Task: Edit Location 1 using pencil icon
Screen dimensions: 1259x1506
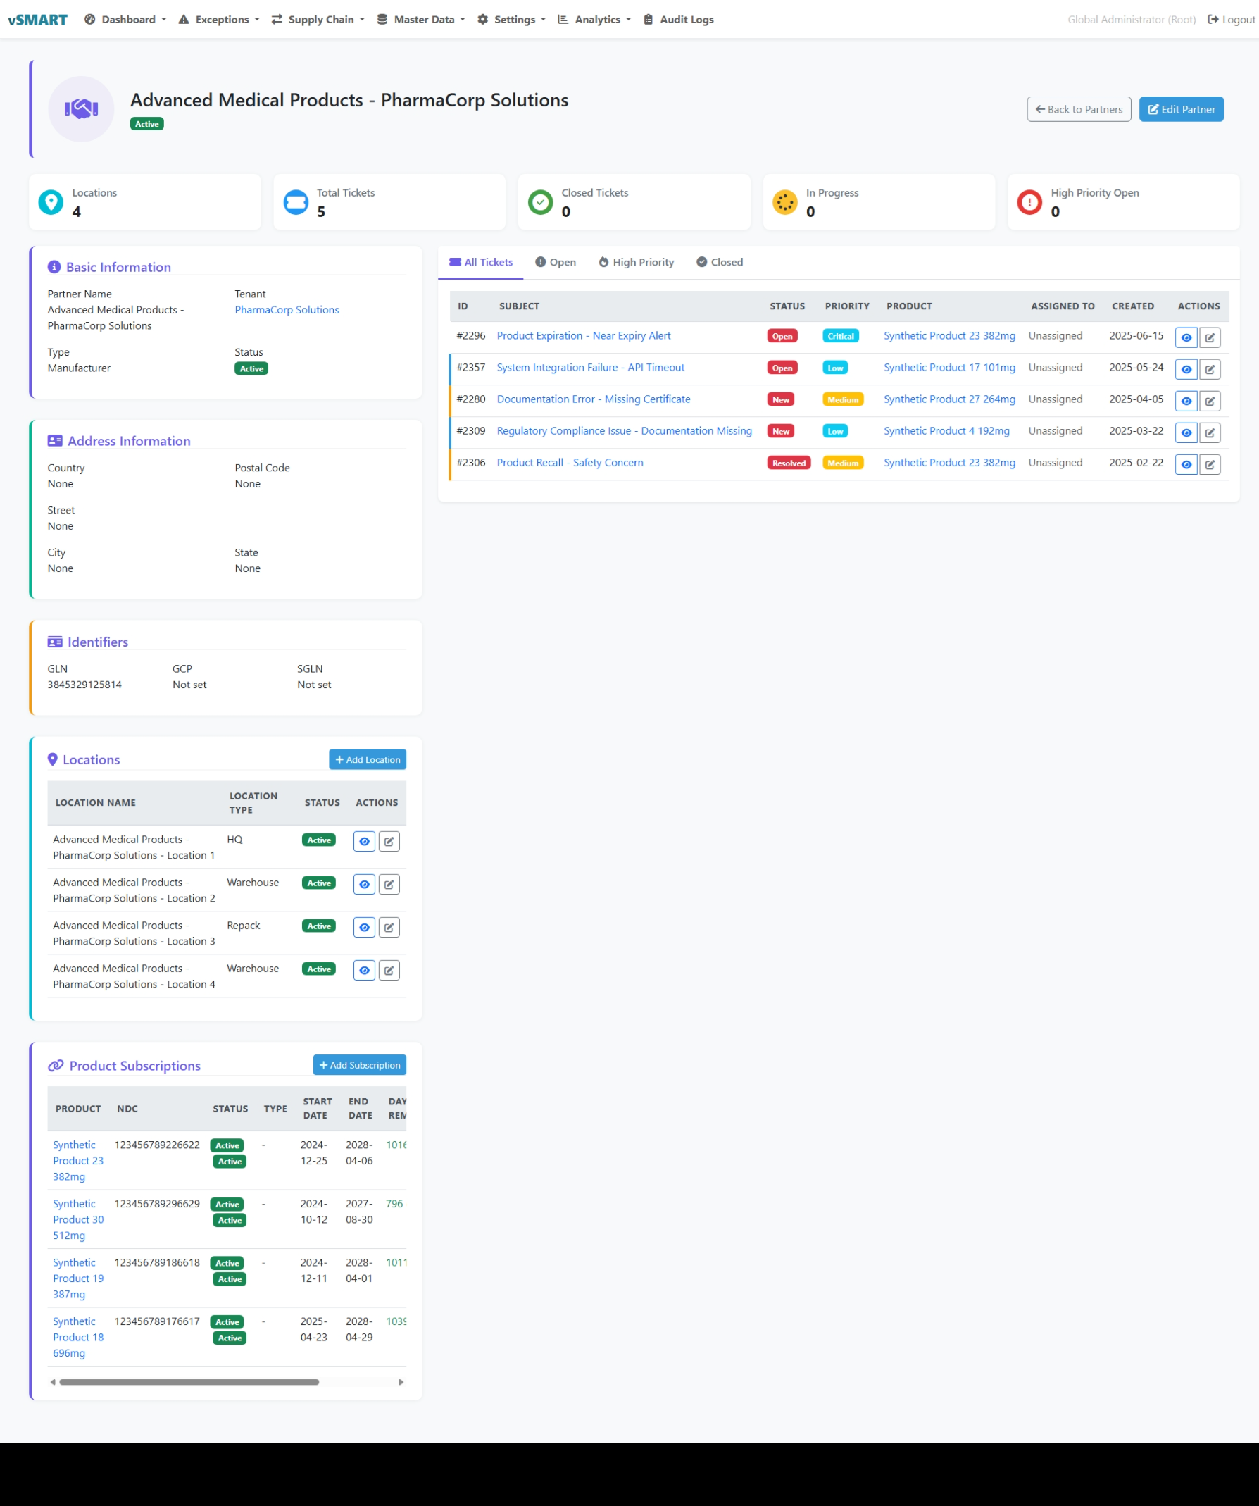Action: 389,841
